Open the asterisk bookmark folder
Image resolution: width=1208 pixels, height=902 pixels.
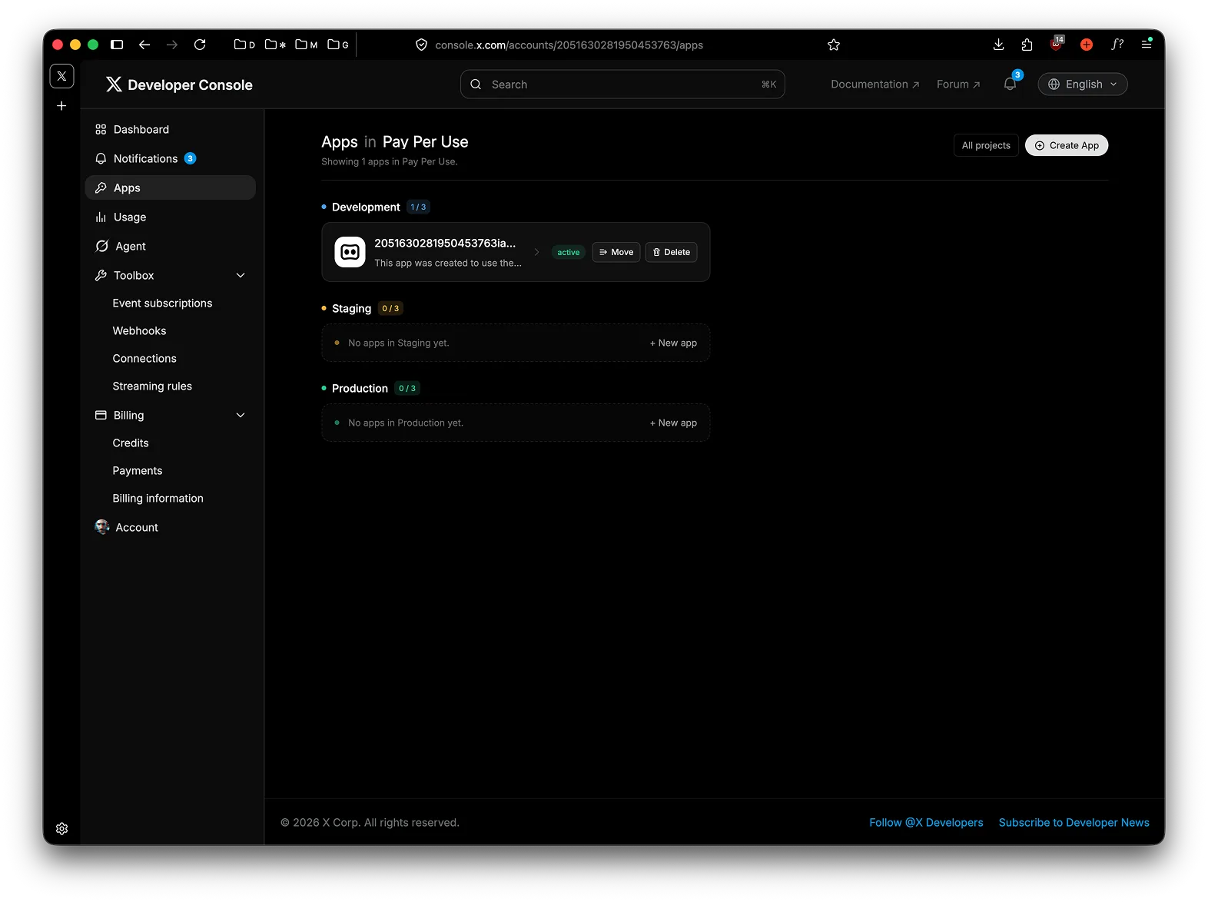(x=275, y=45)
